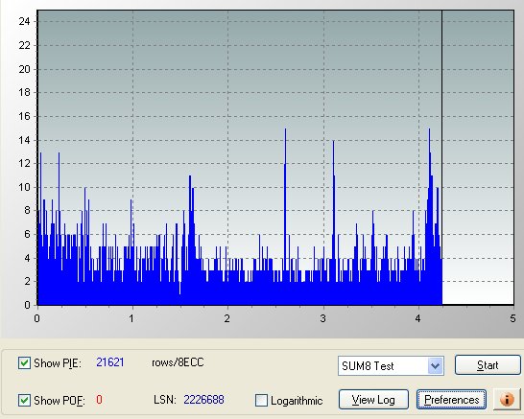Image resolution: width=524 pixels, height=419 pixels.
Task: Click the red POF count value 0
Action: coord(99,399)
